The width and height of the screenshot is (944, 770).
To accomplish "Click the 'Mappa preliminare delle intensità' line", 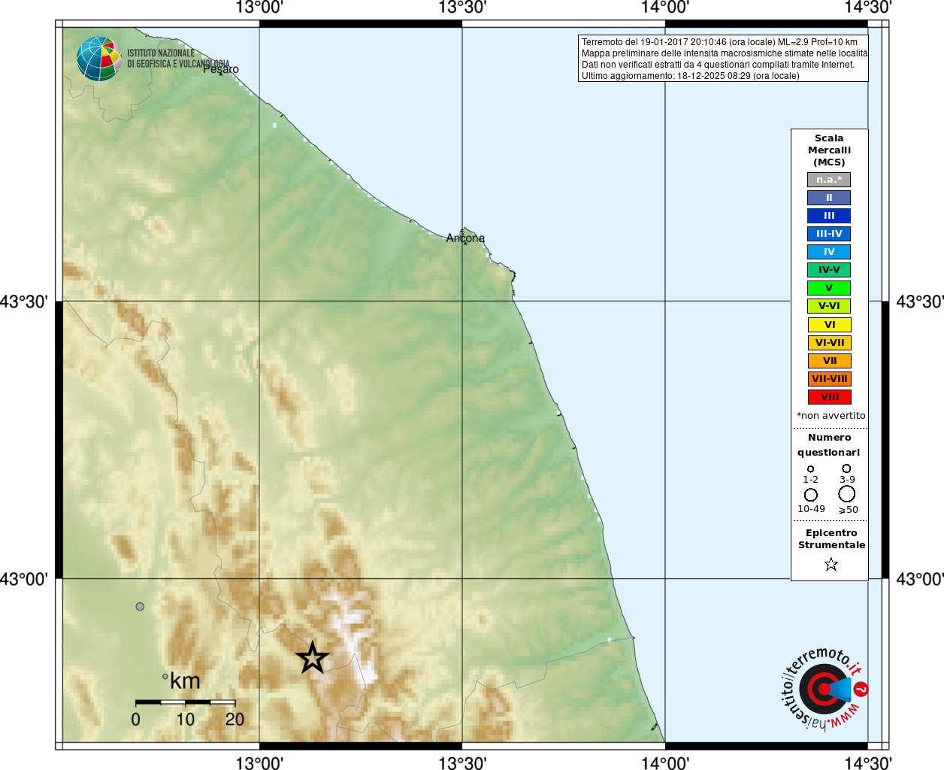I will tap(725, 53).
